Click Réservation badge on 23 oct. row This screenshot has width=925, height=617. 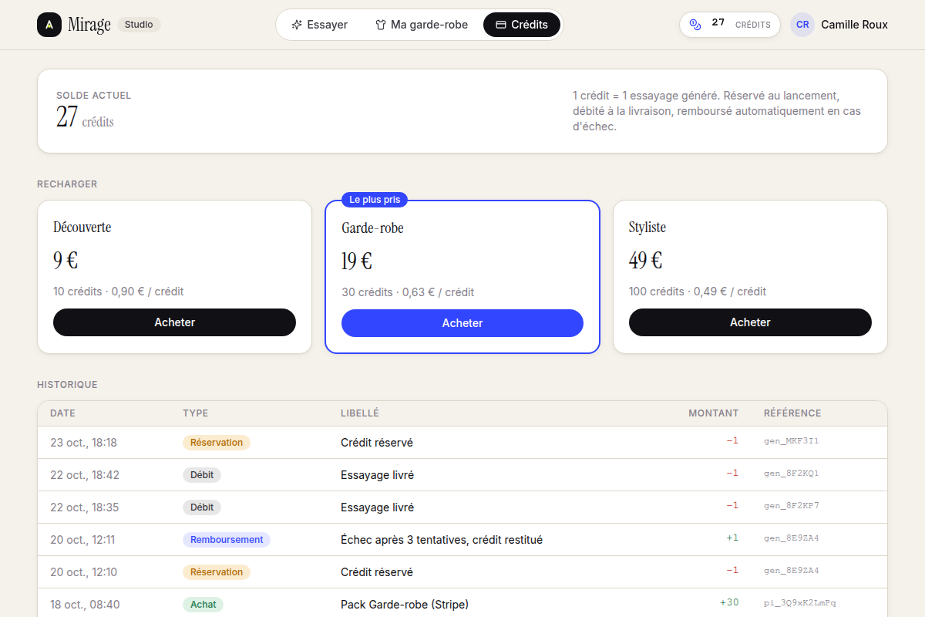point(217,443)
